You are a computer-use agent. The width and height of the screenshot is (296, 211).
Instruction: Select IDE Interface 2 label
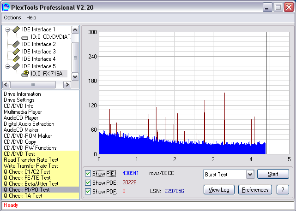pos(39,44)
